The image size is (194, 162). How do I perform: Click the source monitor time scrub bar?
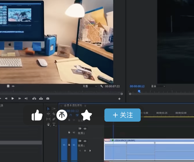tap(61, 92)
